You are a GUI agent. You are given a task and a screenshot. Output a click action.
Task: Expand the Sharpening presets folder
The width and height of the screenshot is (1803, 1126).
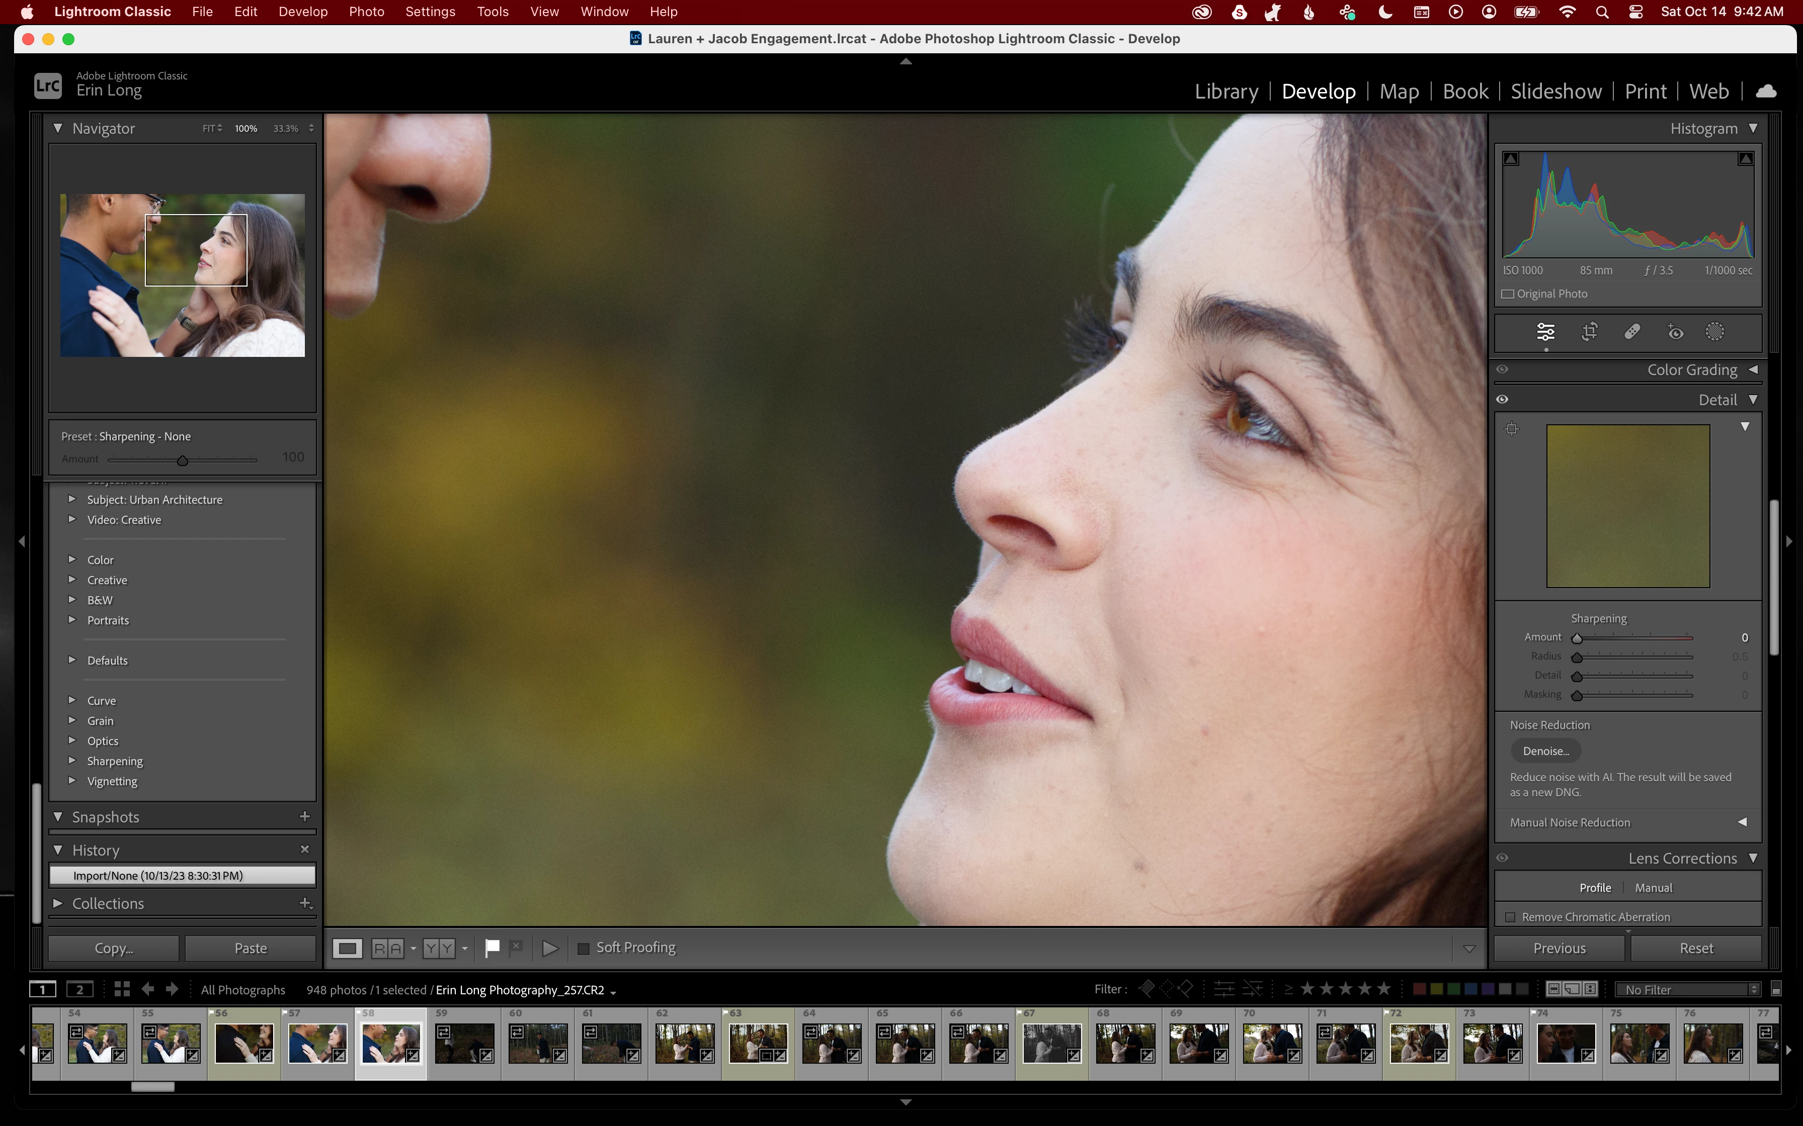click(x=72, y=761)
